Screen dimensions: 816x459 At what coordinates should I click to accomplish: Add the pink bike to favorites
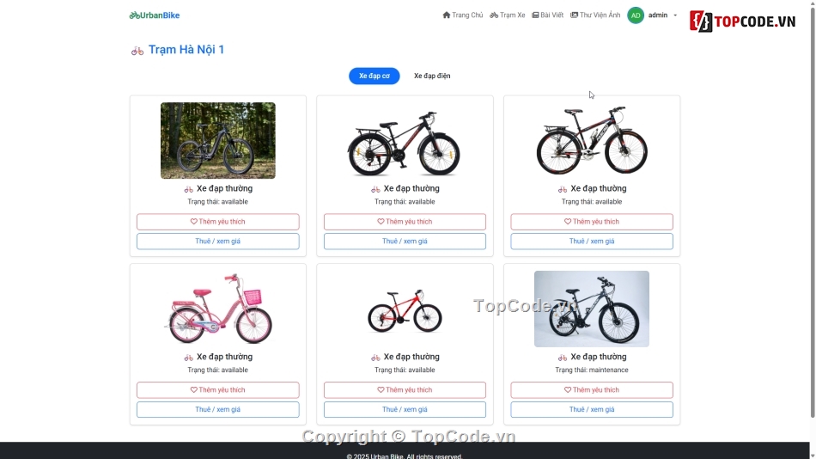point(218,389)
